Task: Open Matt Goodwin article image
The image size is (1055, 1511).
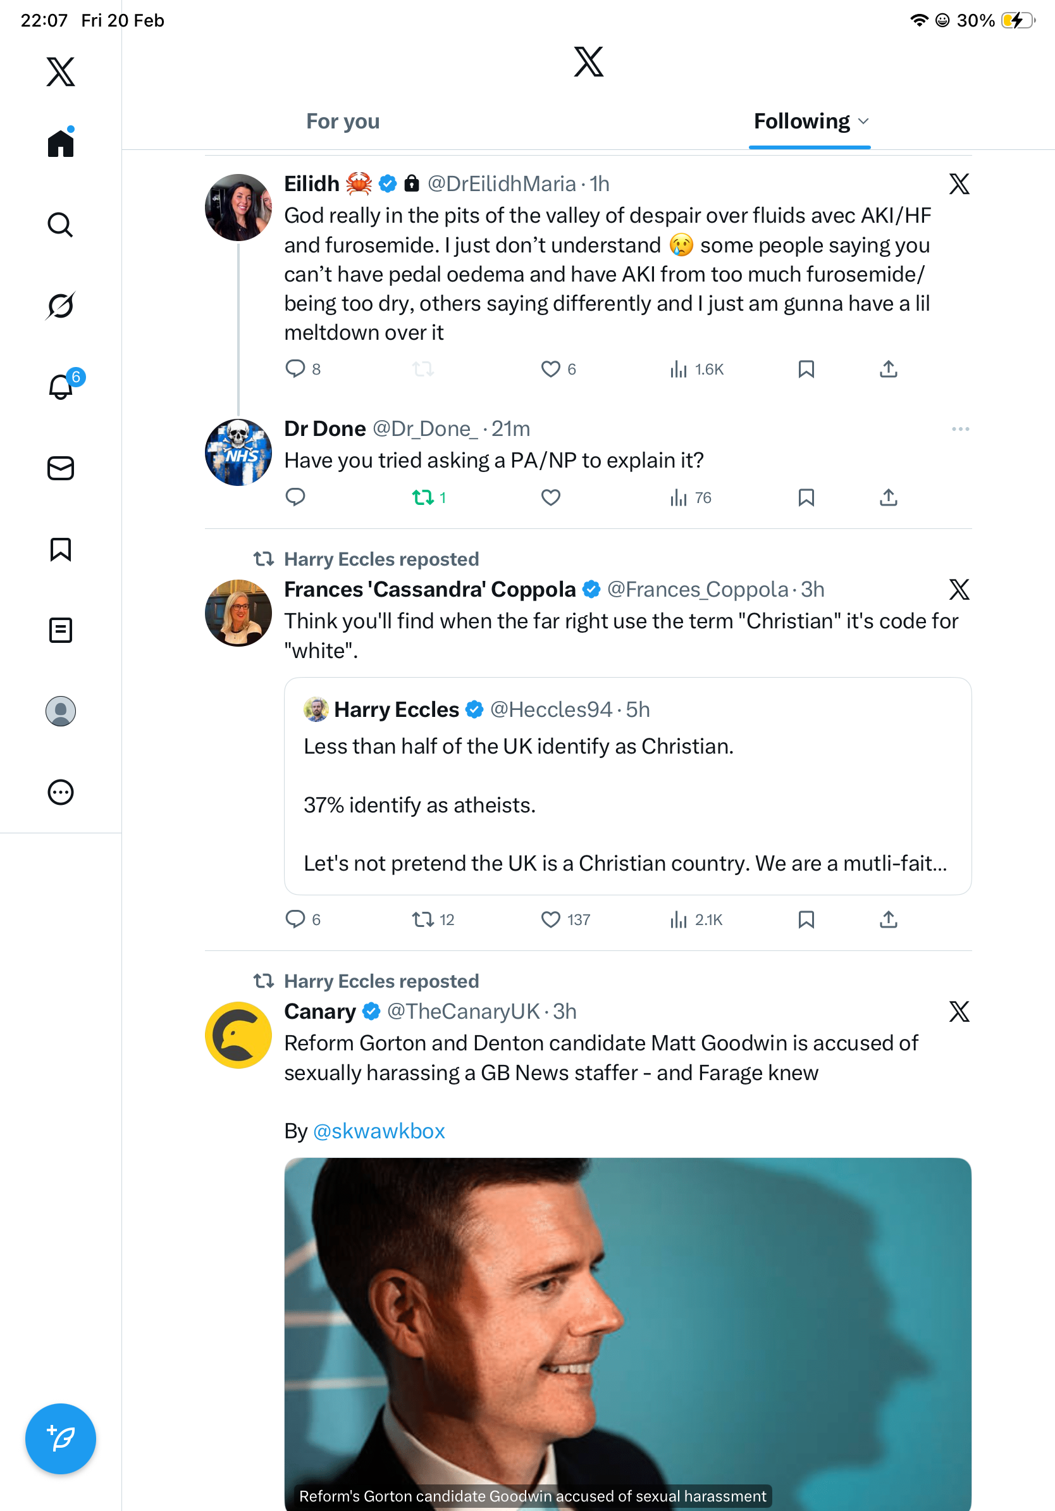Action: tap(627, 1329)
